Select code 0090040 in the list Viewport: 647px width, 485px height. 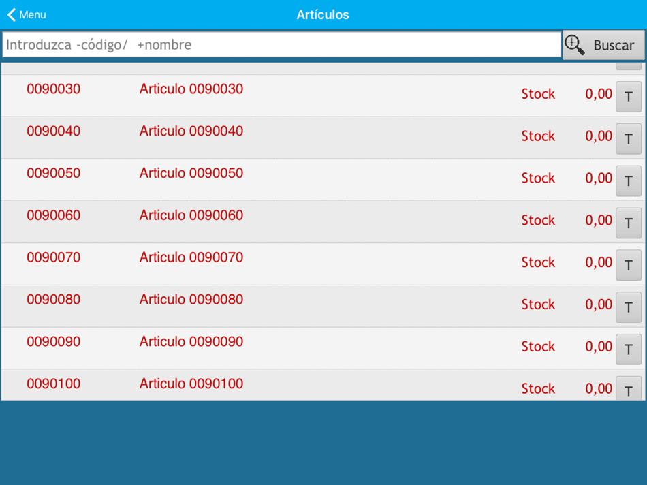pyautogui.click(x=54, y=131)
